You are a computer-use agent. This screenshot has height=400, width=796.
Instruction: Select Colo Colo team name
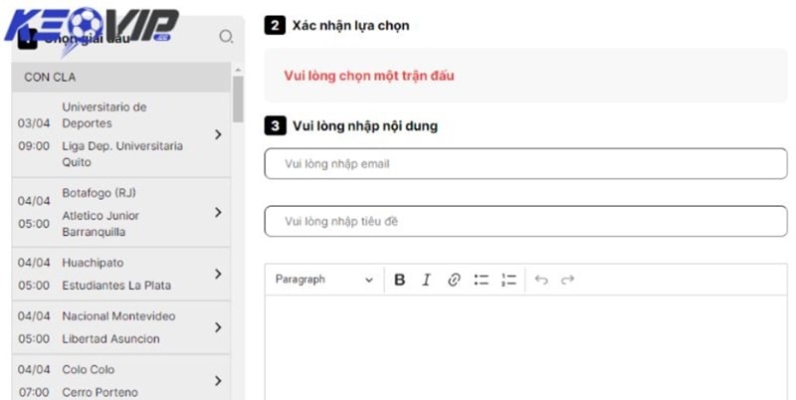click(x=89, y=369)
